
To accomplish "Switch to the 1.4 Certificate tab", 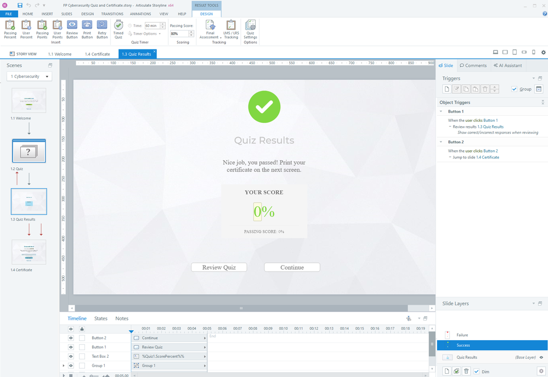I will [97, 54].
